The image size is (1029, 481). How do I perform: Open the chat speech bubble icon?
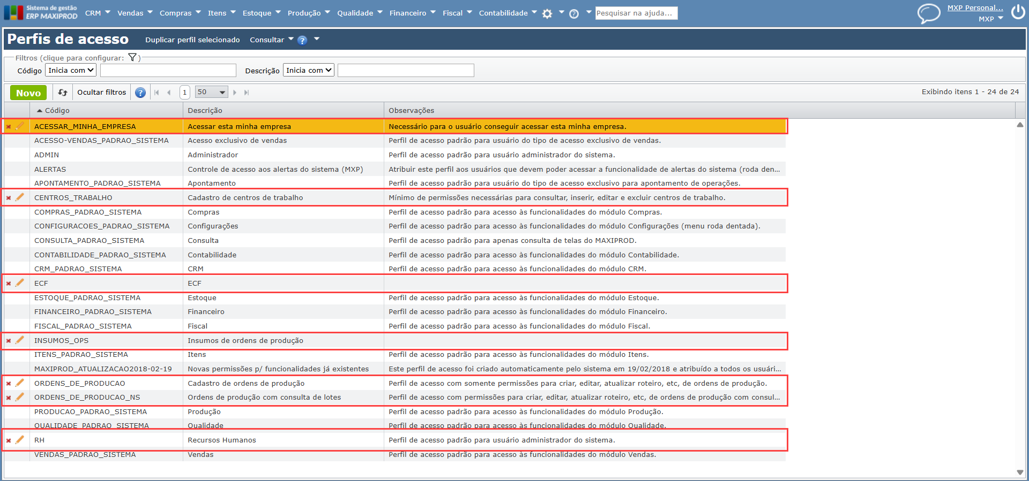click(x=929, y=13)
